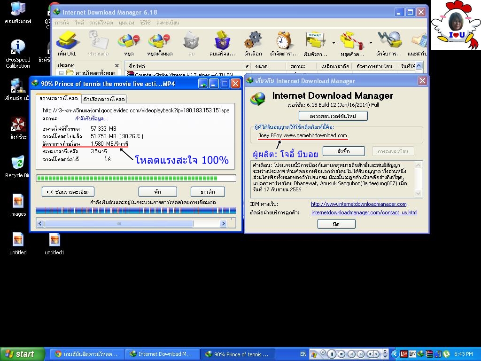Click the blue connection segments bar
481x361 pixels.
tap(136, 210)
